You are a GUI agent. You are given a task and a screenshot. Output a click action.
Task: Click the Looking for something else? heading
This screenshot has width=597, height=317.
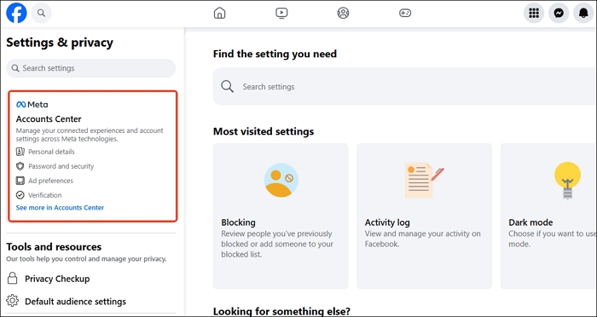pos(281,311)
